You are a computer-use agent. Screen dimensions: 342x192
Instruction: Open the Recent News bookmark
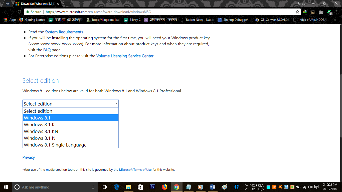tap(197, 20)
